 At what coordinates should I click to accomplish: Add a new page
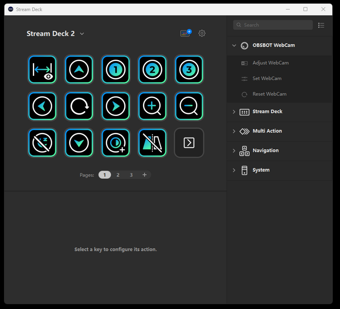[144, 175]
